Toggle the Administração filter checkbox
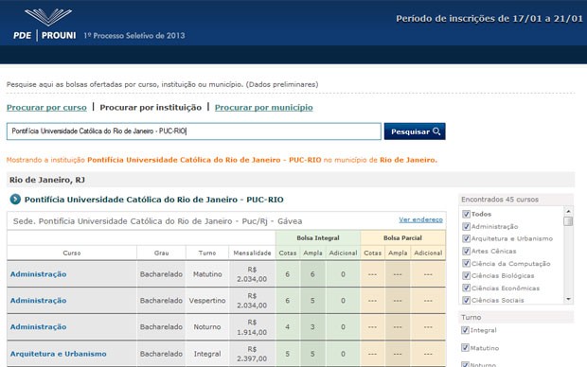Viewport: 587px width, 367px height. 466,226
